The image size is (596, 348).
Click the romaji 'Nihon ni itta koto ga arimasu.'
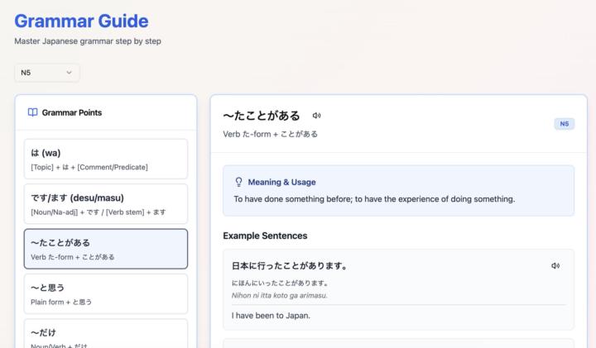tap(280, 295)
